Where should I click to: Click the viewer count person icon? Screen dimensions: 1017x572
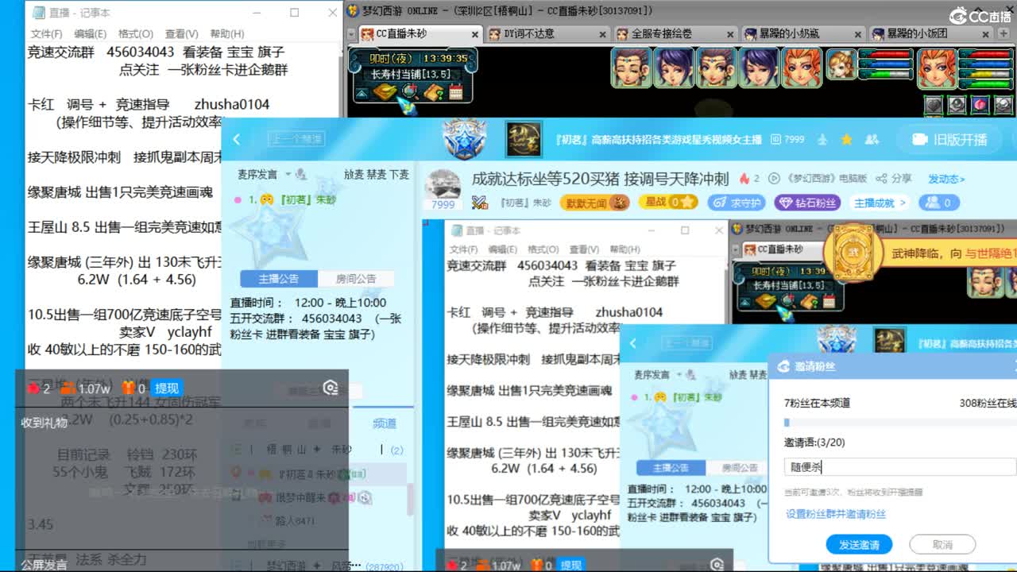pos(938,203)
